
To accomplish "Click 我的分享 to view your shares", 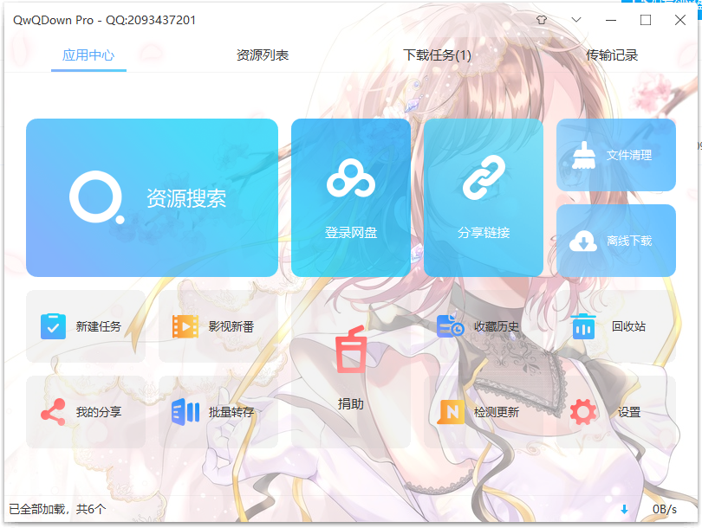I will pyautogui.click(x=86, y=411).
